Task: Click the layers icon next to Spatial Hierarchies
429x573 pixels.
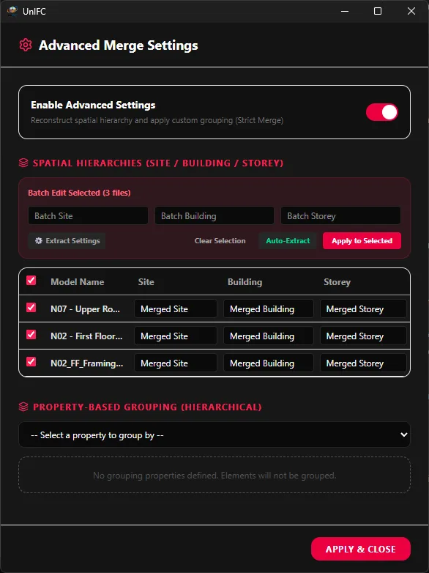Action: tap(23, 163)
